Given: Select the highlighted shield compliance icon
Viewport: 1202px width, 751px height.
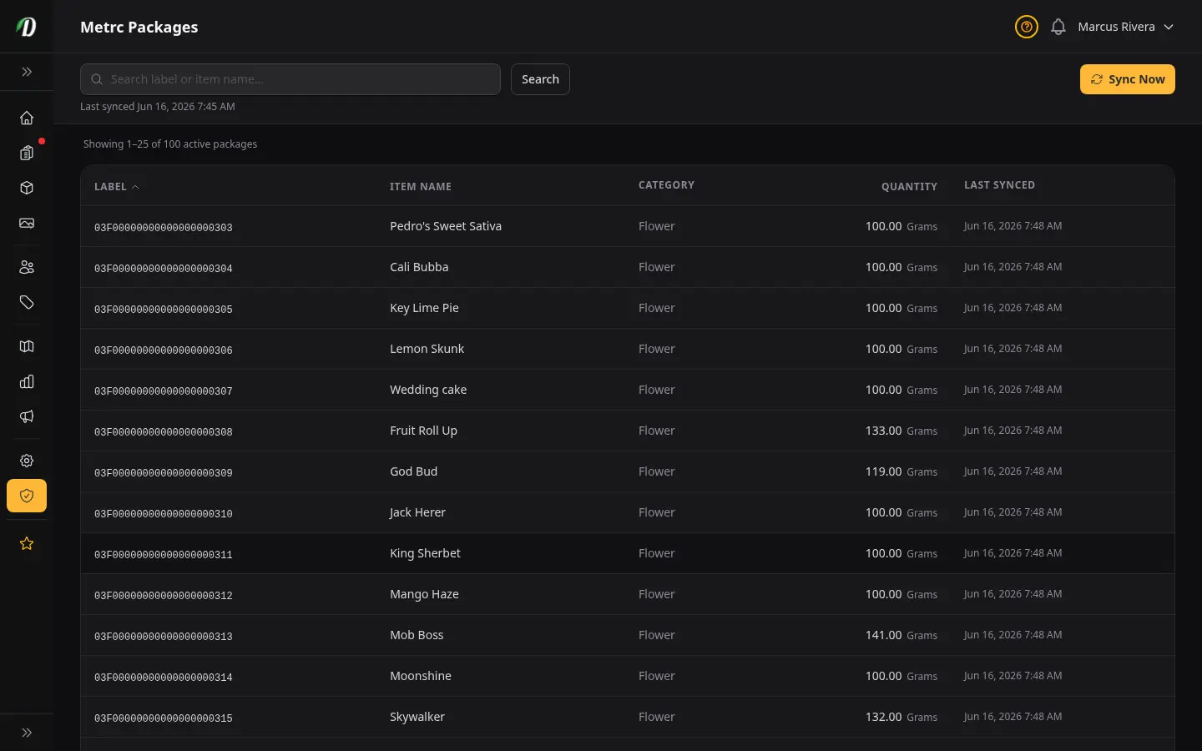Looking at the screenshot, I should pos(27,496).
